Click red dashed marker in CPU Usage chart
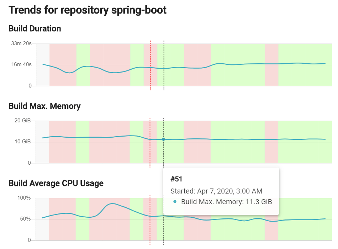This screenshot has height=249, width=338. [150, 228]
